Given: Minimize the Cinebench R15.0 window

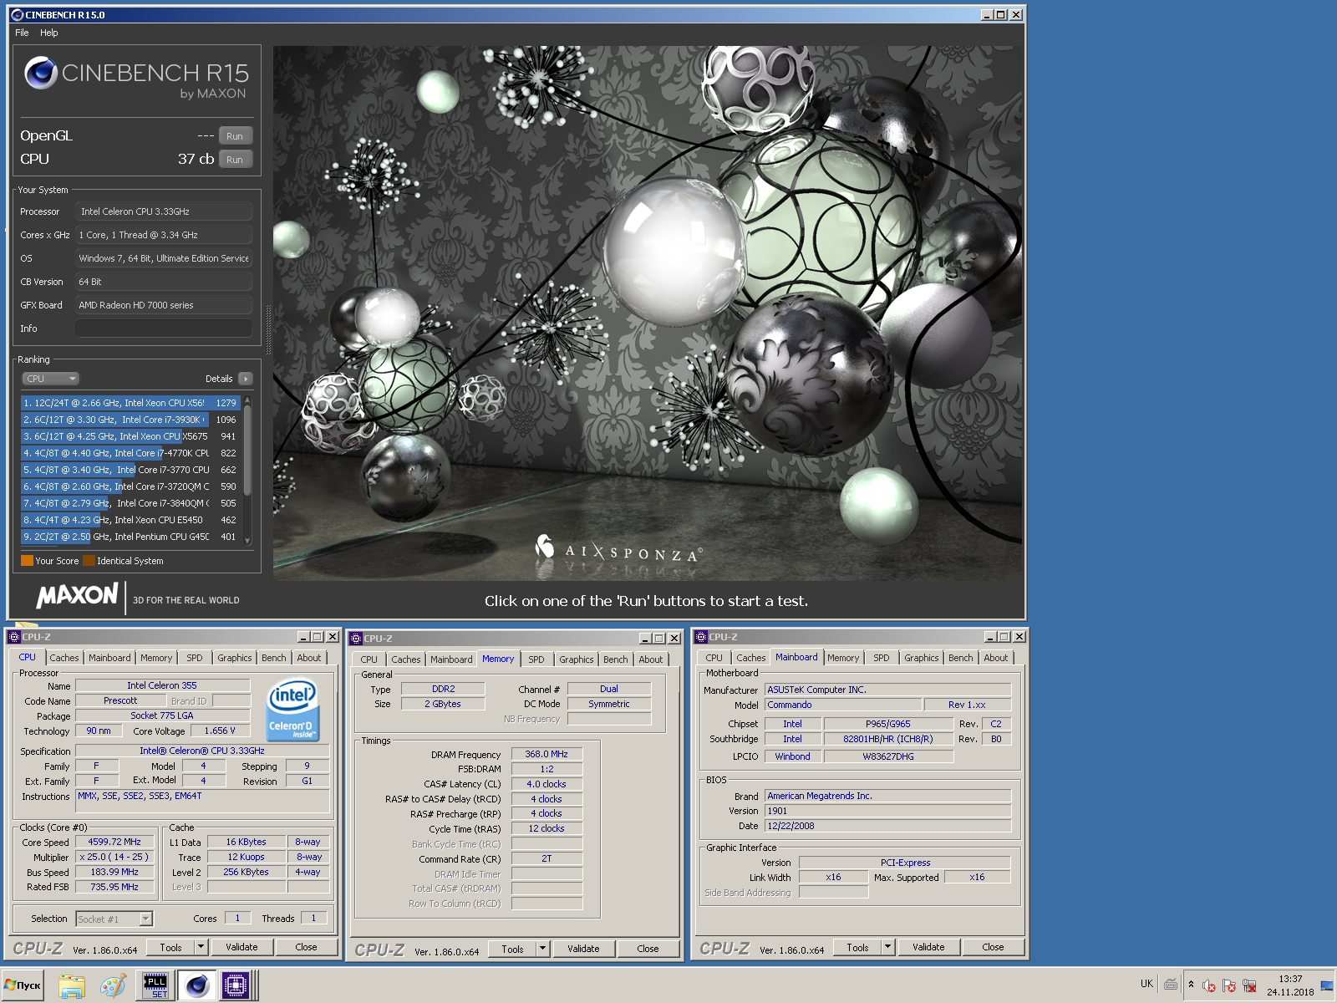Looking at the screenshot, I should tap(987, 15).
